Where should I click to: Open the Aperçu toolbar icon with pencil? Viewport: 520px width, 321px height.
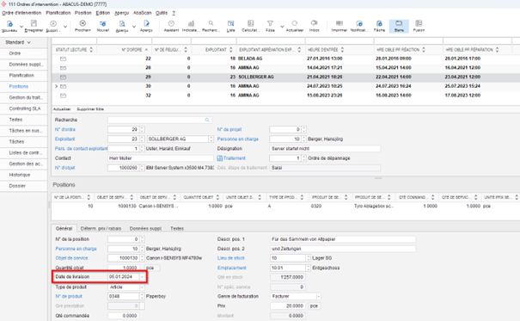tap(146, 23)
